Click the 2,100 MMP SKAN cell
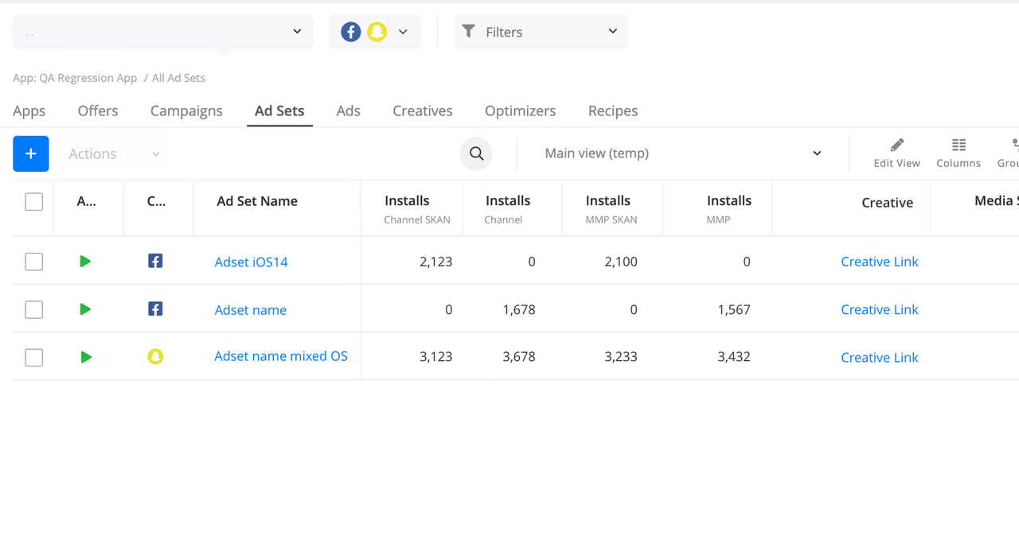This screenshot has height=543, width=1019. pyautogui.click(x=621, y=262)
